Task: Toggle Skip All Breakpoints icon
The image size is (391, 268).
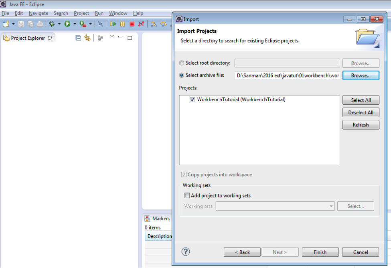Action: (100, 24)
